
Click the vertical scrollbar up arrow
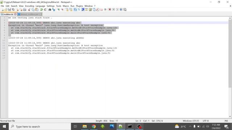230,18
